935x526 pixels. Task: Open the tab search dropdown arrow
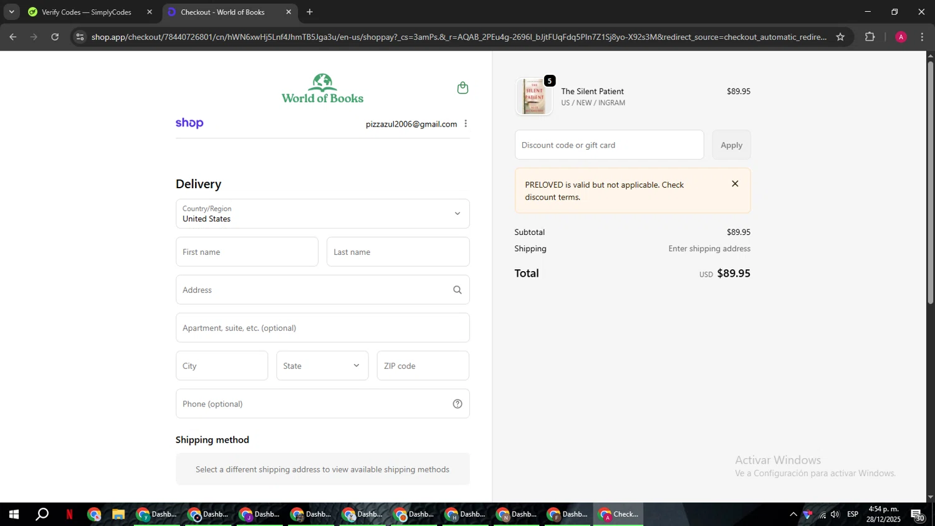point(11,12)
